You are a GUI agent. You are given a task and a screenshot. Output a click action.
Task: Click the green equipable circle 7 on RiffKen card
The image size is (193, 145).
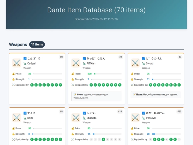pyautogui.click(x=120, y=85)
